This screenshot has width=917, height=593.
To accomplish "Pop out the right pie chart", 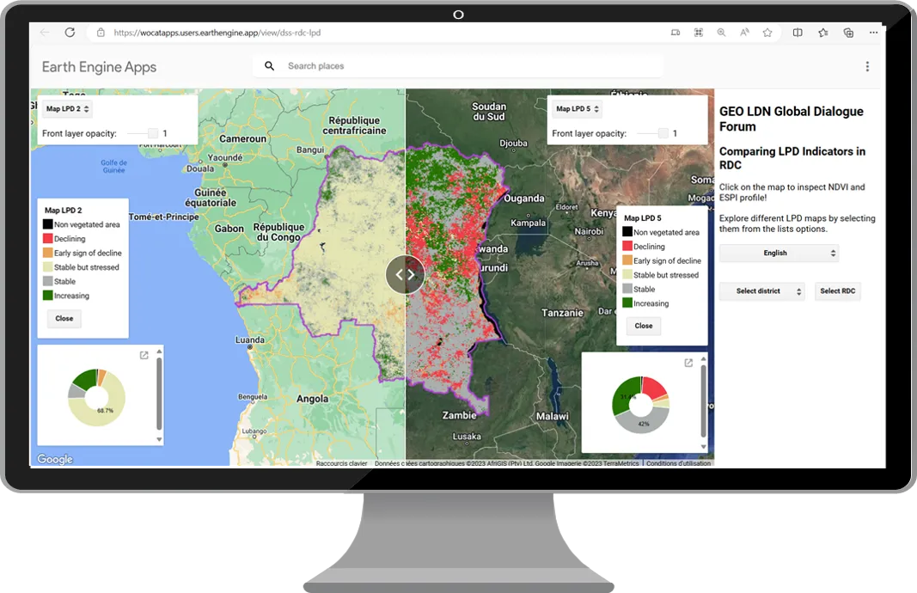I will click(688, 363).
